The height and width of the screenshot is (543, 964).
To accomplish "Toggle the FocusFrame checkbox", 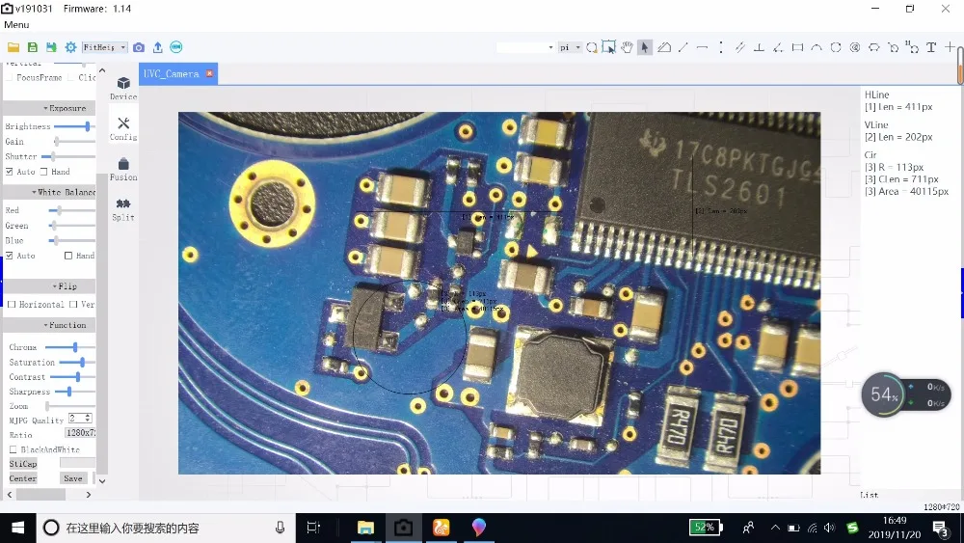I will click(10, 77).
